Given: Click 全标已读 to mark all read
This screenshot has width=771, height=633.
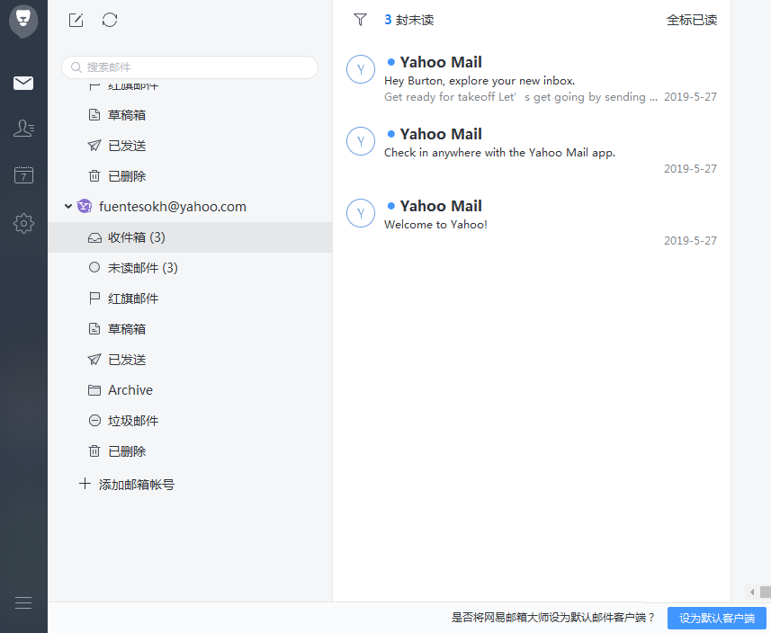Looking at the screenshot, I should tap(691, 20).
